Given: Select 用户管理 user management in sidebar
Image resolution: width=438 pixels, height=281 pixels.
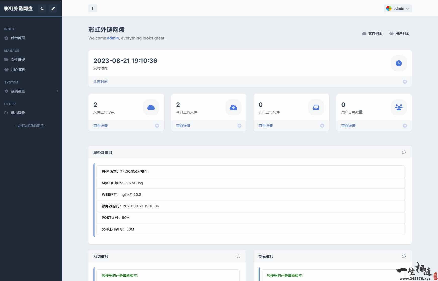Looking at the screenshot, I should point(18,70).
